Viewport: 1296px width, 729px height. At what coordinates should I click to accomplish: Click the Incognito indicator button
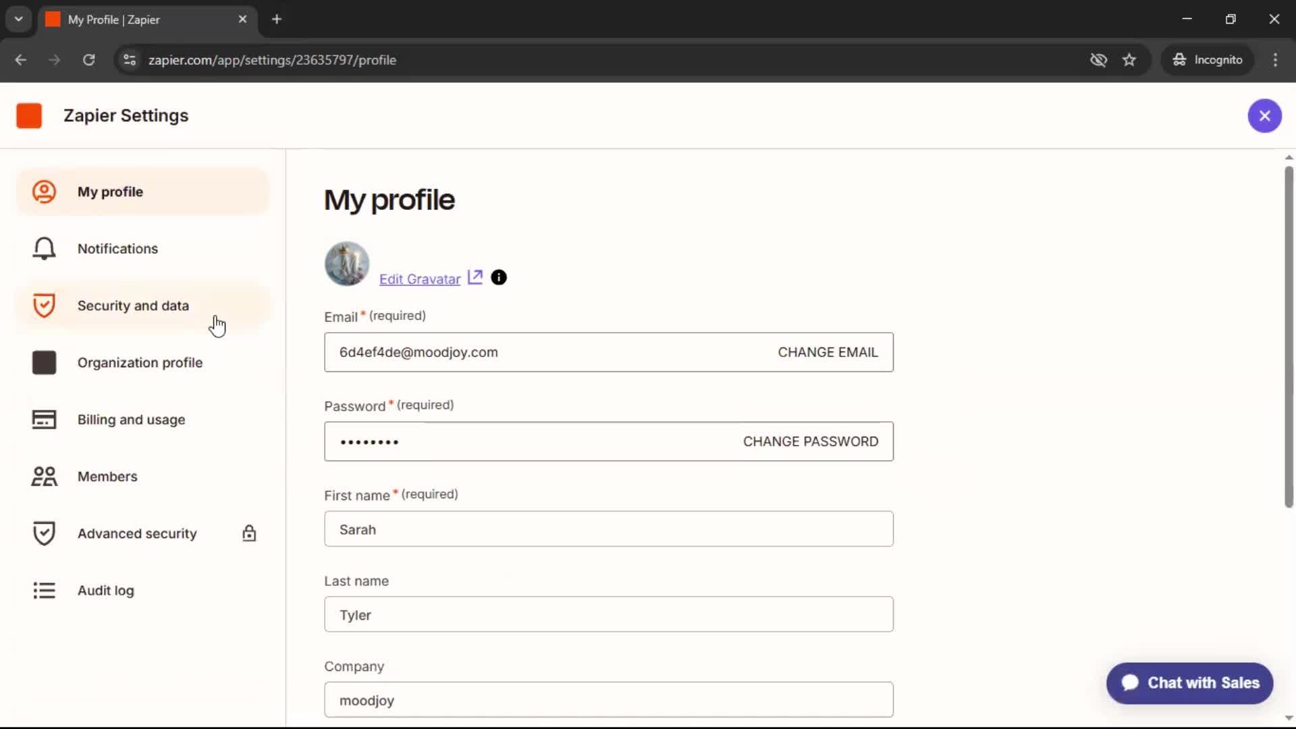(1207, 60)
